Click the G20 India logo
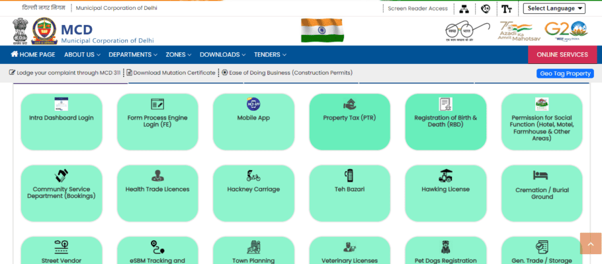 [566, 30]
